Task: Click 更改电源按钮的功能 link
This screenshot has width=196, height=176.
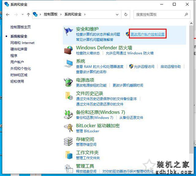Action: click(x=91, y=85)
